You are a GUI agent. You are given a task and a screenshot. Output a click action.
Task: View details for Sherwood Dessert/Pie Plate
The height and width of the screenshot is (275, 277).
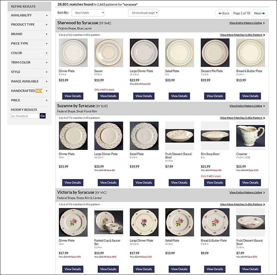(215, 96)
